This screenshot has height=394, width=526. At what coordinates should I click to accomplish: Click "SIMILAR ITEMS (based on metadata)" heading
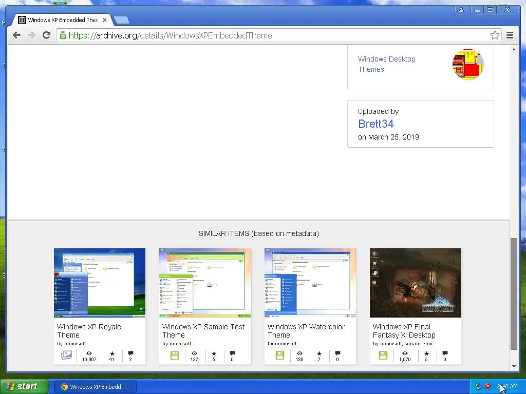click(x=259, y=233)
